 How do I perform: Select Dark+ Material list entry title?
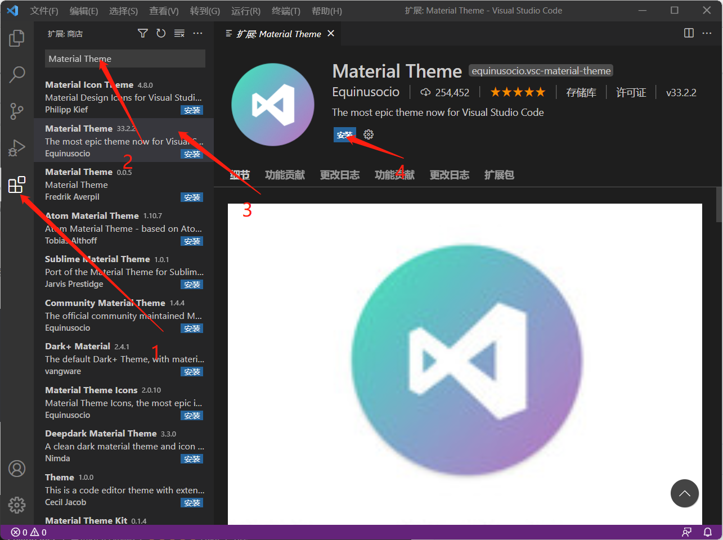click(x=78, y=346)
